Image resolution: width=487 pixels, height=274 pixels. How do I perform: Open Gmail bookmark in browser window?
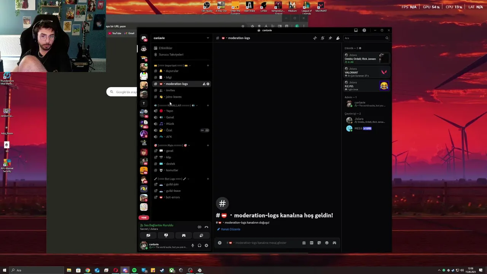[x=129, y=33]
